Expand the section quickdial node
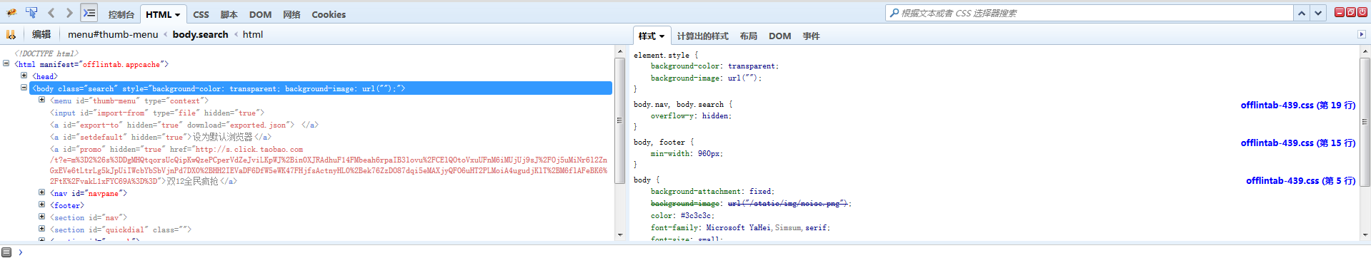 41,229
